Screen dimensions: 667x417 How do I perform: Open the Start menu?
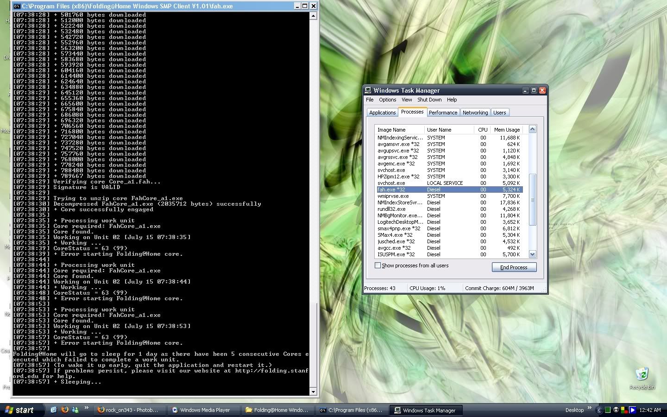(x=22, y=410)
